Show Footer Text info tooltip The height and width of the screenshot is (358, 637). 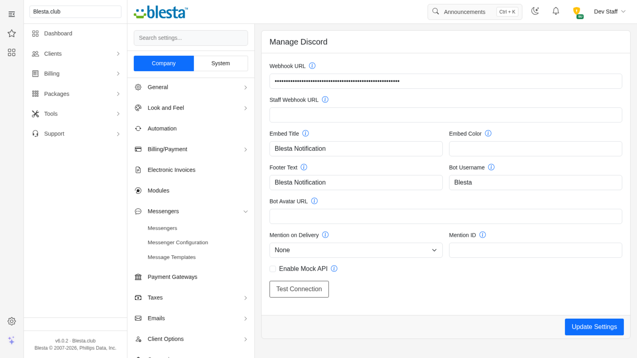tap(304, 167)
